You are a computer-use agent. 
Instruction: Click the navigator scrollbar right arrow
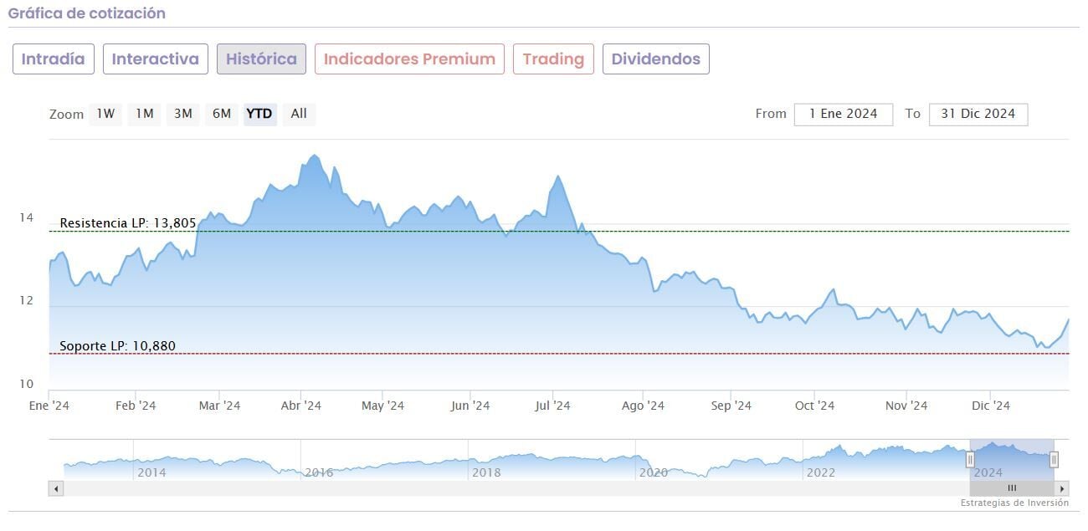1062,488
